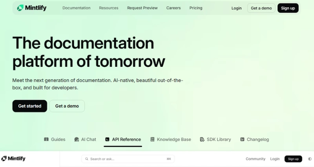Toggle dark mode in the docs preview
This screenshot has height=167, width=314.
click(x=310, y=159)
